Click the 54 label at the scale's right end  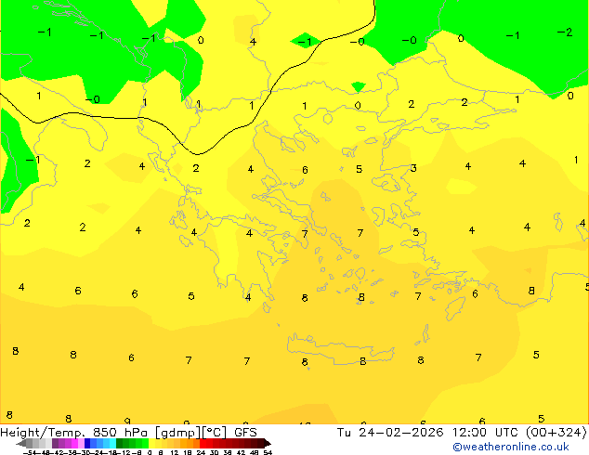click(268, 452)
